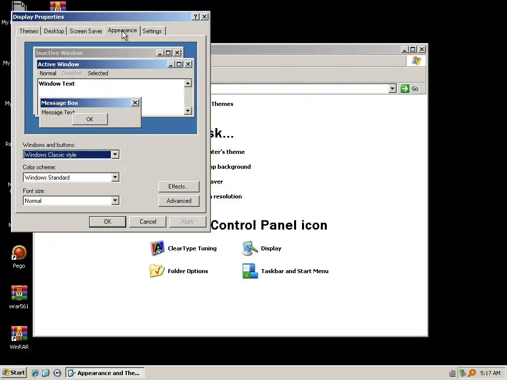Expand the Color scheme dropdown
This screenshot has width=507, height=380.
[115, 177]
